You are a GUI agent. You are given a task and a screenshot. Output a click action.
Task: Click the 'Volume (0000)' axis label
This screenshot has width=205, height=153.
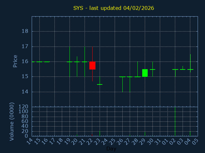pyautogui.click(x=12, y=121)
